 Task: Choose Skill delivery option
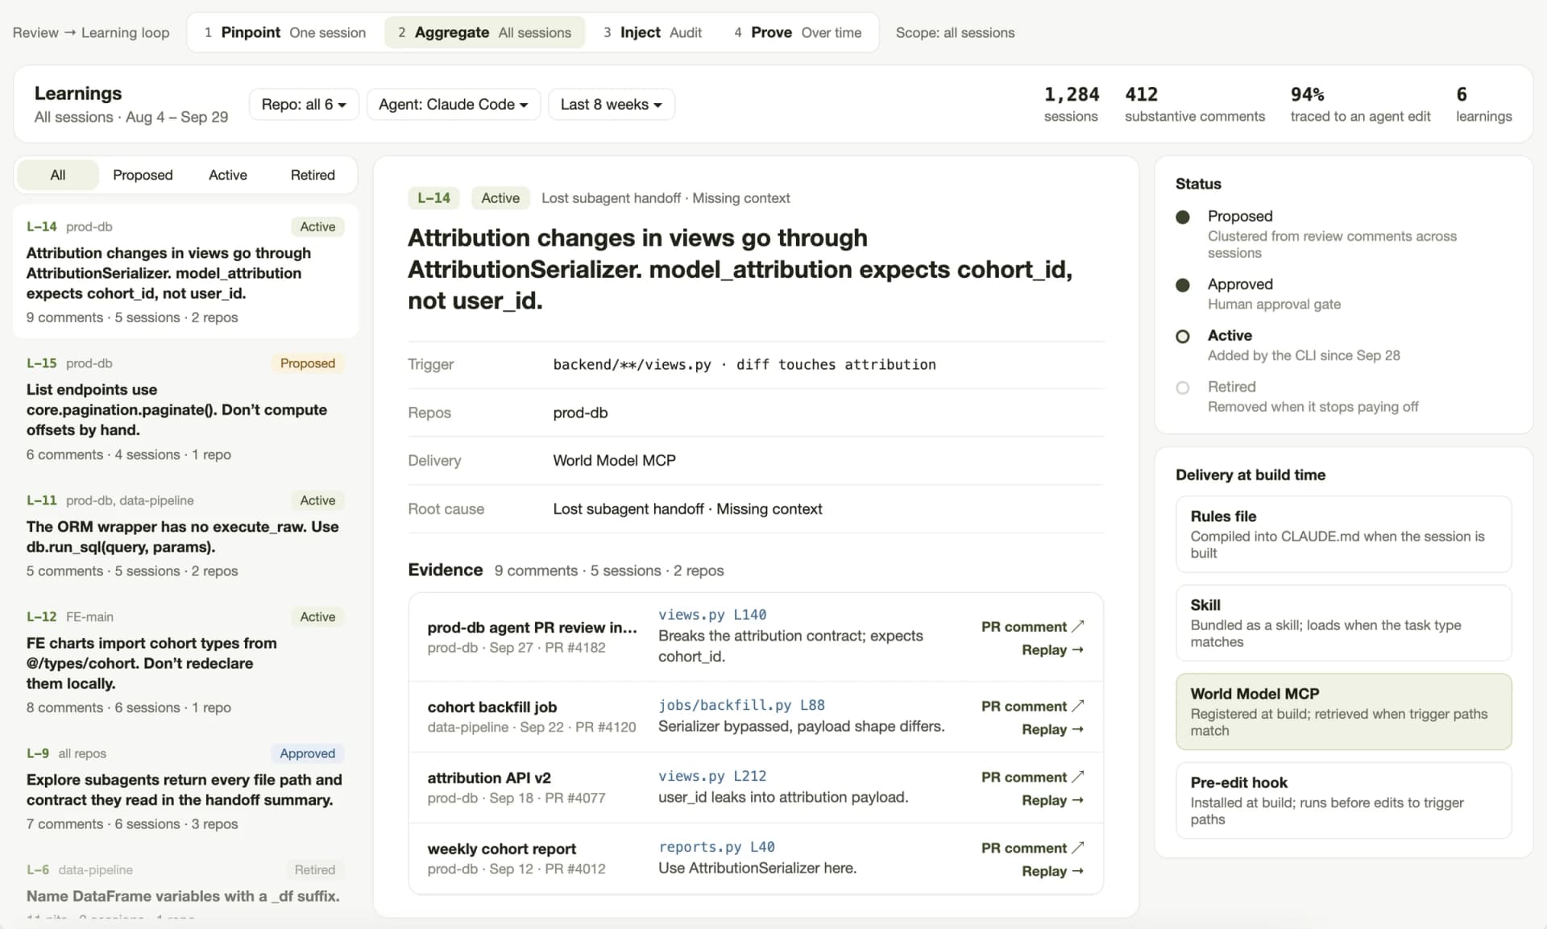click(x=1343, y=623)
